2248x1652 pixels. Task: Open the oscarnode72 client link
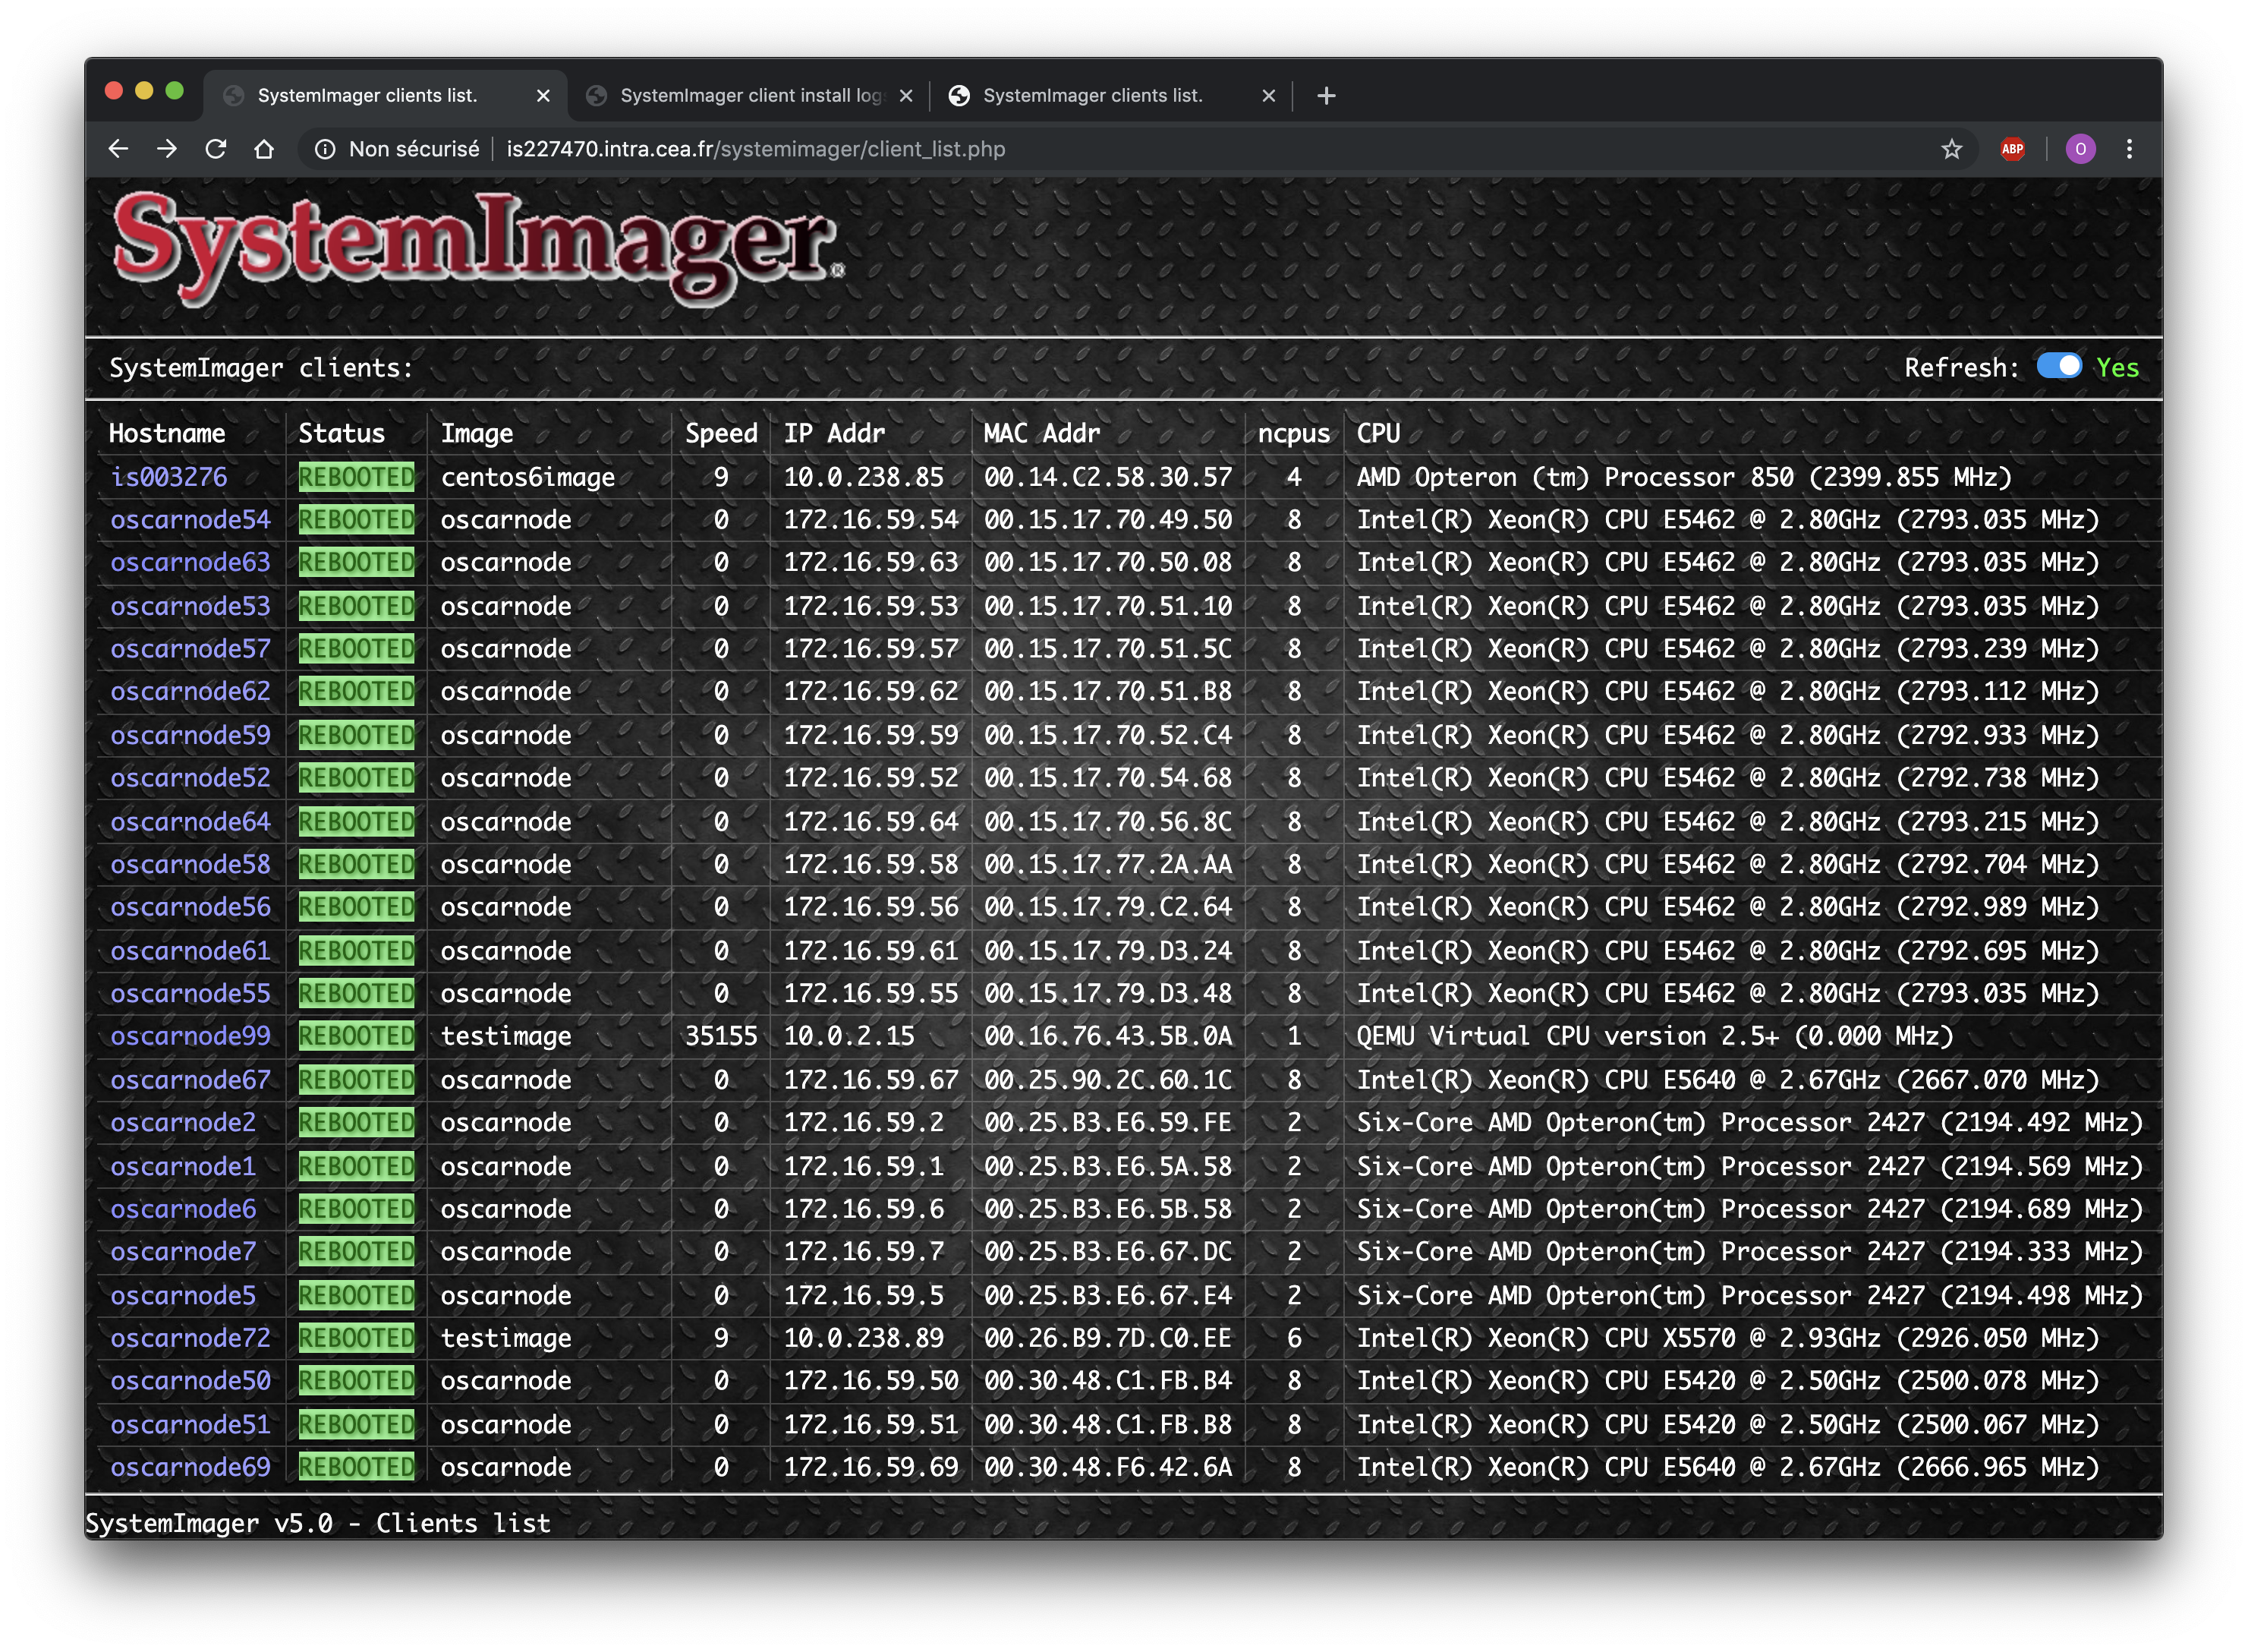click(x=190, y=1338)
